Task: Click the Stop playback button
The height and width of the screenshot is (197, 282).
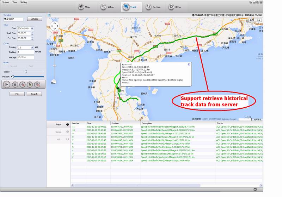Action: point(15,84)
